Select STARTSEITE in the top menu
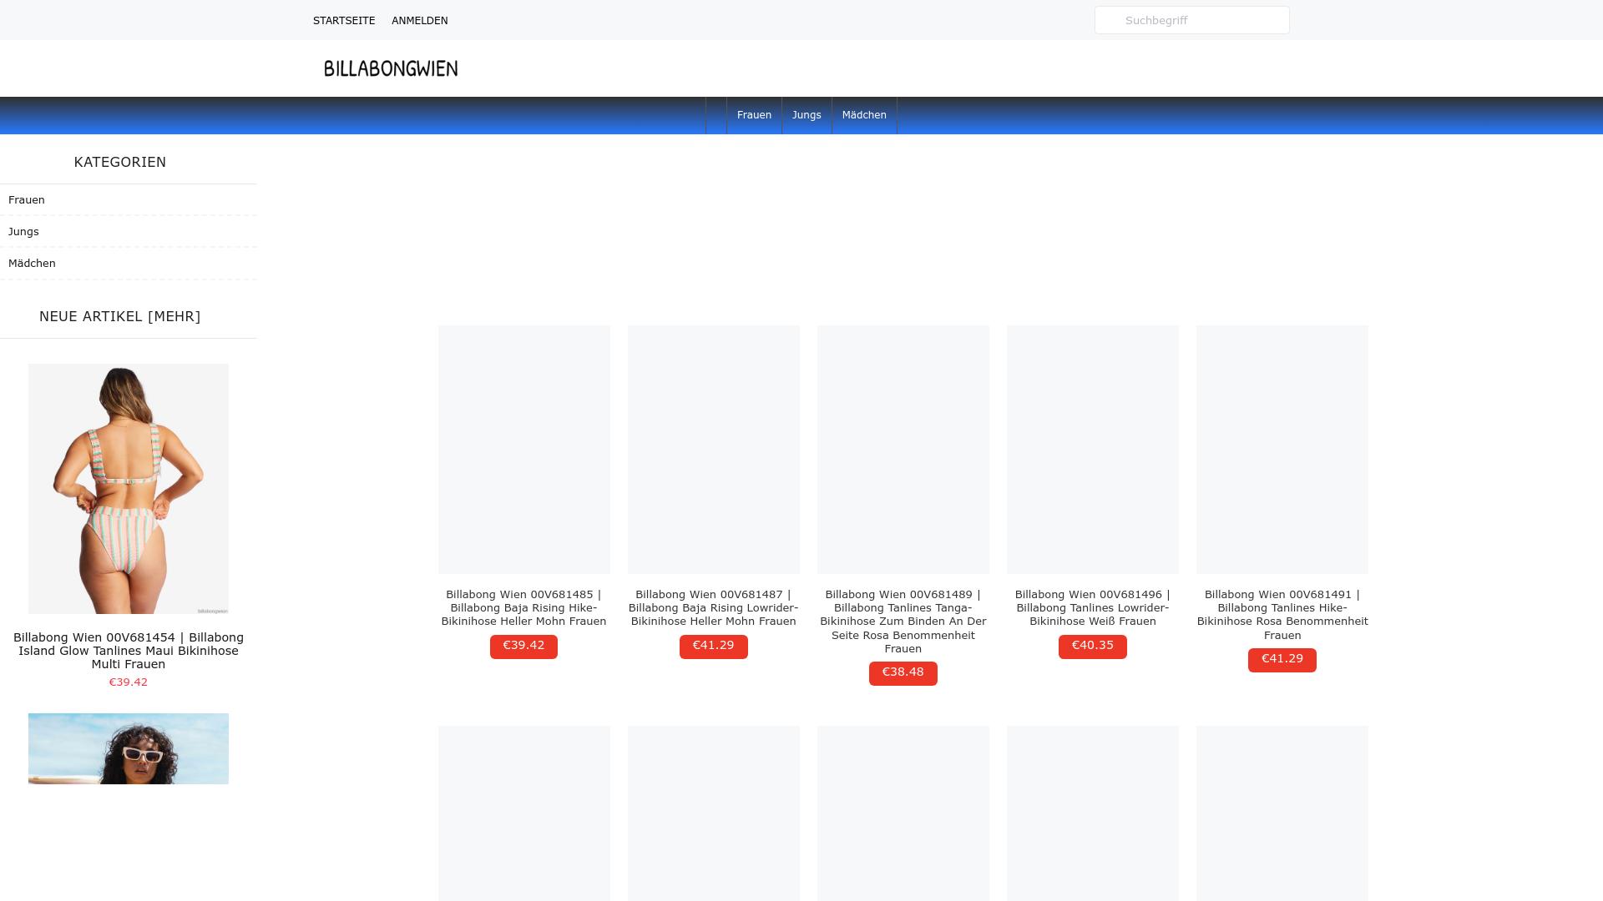The width and height of the screenshot is (1603, 901). (343, 20)
